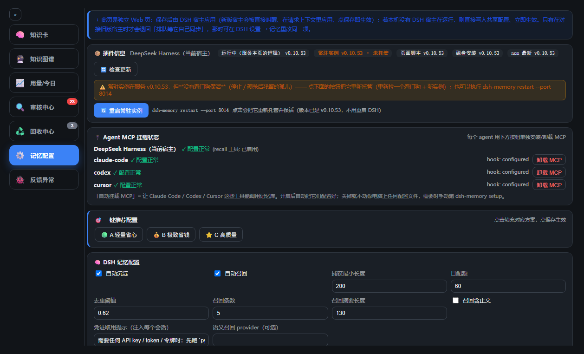Image resolution: width=584 pixels, height=354 pixels.
Task: Enable the 召回含正文 checkbox
Action: click(x=455, y=300)
